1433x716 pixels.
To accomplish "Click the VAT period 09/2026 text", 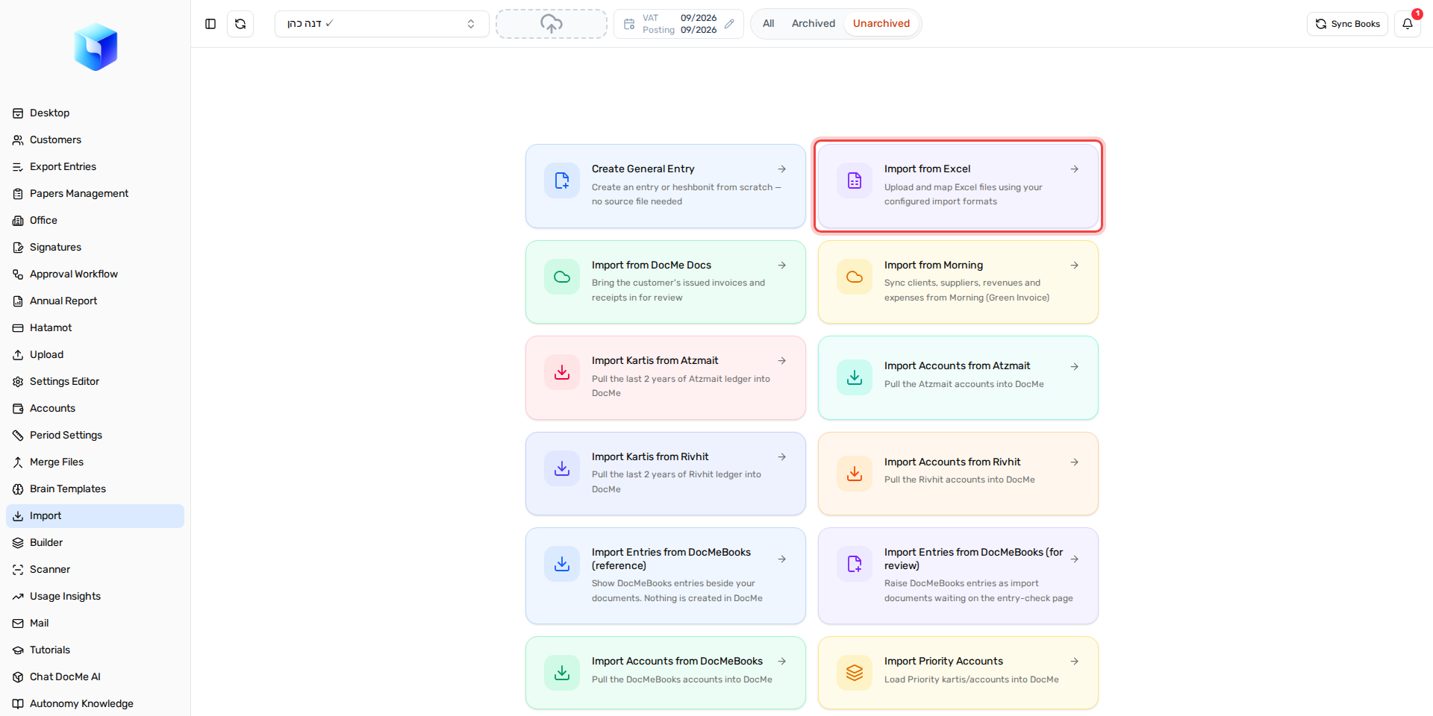I will point(699,18).
